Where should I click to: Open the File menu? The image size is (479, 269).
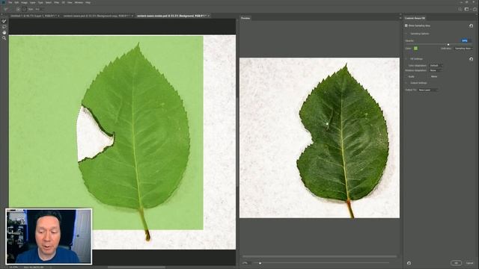(x=10, y=2)
